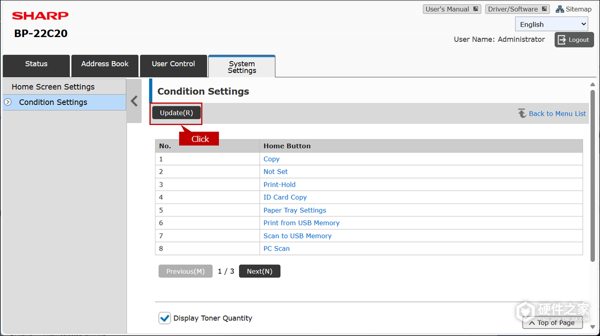Click the Logout button
This screenshot has height=336, width=600.
(x=574, y=39)
